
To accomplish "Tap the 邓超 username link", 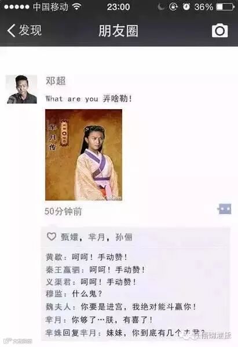I will pyautogui.click(x=56, y=81).
